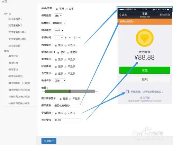Click the minus icon left of 电量 slider
173x145 pixels.
[43, 91]
